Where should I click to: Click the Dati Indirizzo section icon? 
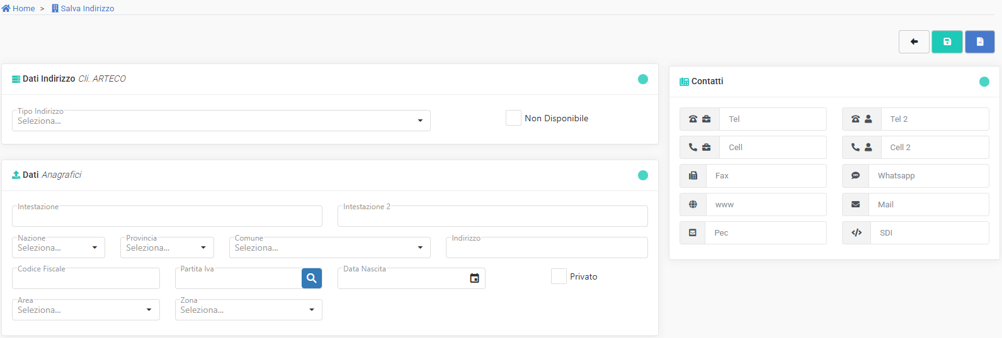coord(16,79)
